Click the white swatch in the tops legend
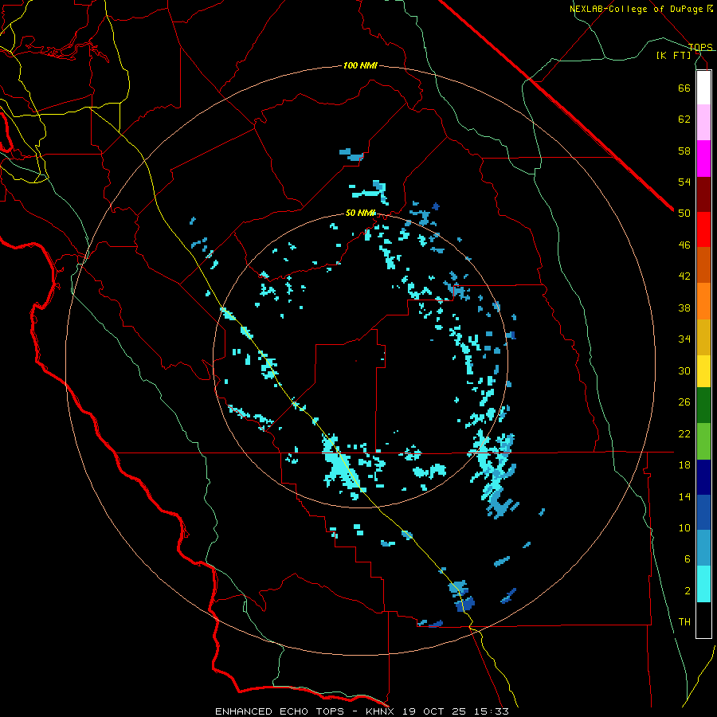This screenshot has width=717, height=717. [703, 88]
